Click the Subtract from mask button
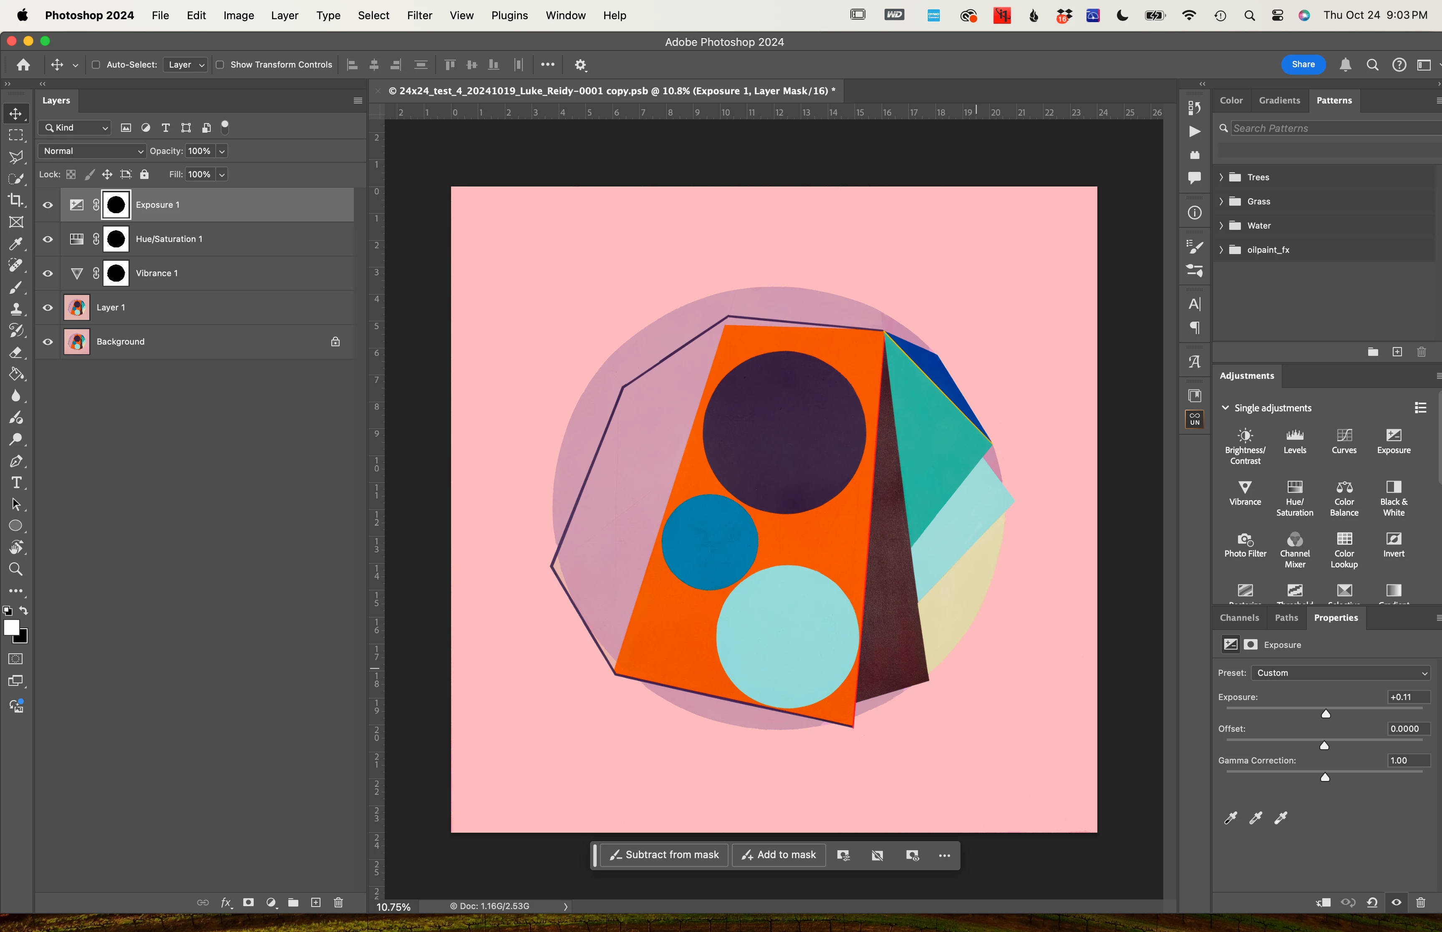Image resolution: width=1442 pixels, height=932 pixels. tap(664, 854)
